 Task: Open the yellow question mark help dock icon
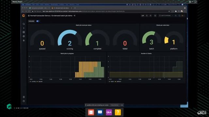(x=118, y=112)
